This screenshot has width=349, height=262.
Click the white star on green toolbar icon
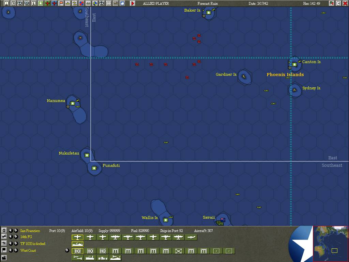coord(41,3)
